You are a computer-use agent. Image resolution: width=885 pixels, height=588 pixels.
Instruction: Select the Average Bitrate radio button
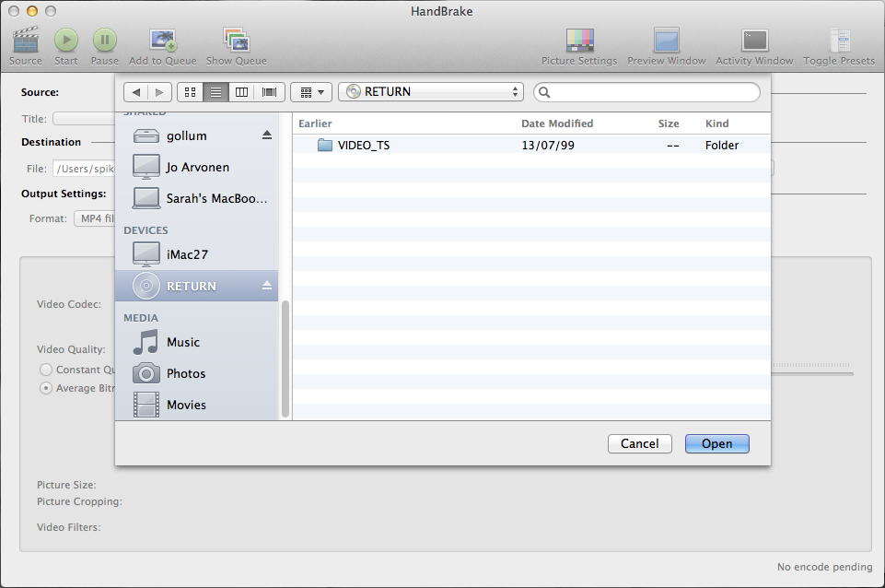point(46,388)
